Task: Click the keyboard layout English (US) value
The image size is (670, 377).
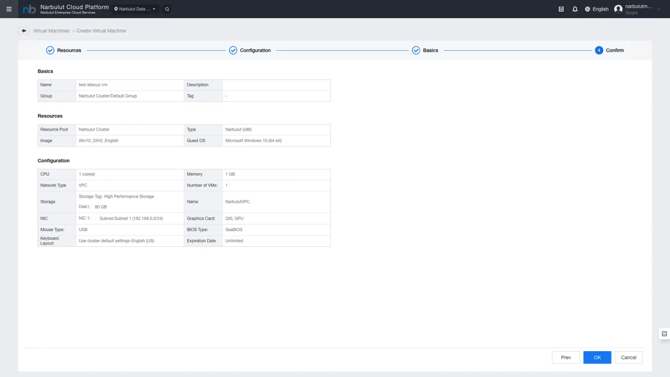Action: point(116,241)
